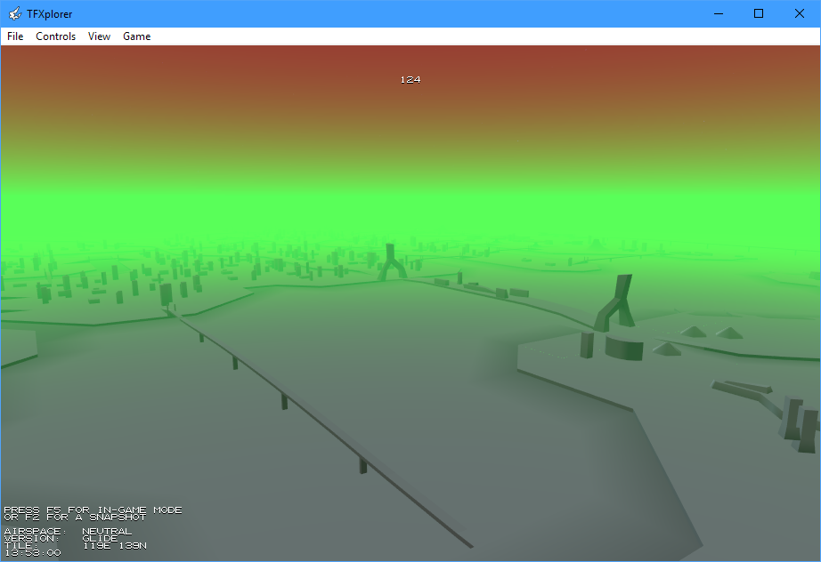Image resolution: width=821 pixels, height=562 pixels.
Task: Minimize the TFXplorer window
Action: click(x=718, y=13)
